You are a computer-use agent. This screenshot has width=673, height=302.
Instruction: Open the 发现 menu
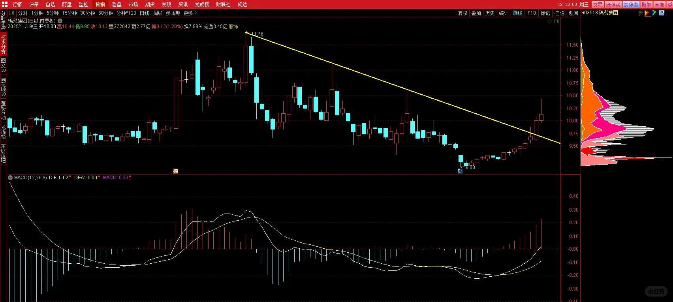point(167,4)
